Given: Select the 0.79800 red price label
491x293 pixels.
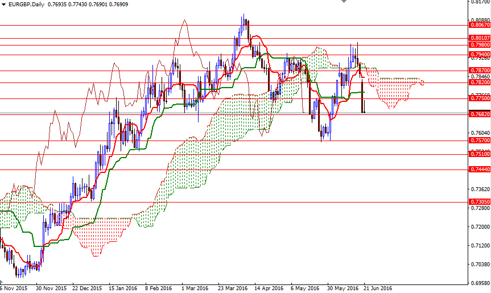Looking at the screenshot, I should (480, 45).
